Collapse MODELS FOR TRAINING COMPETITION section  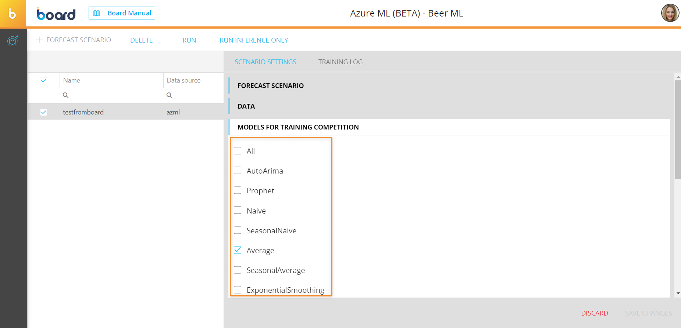[449, 127]
